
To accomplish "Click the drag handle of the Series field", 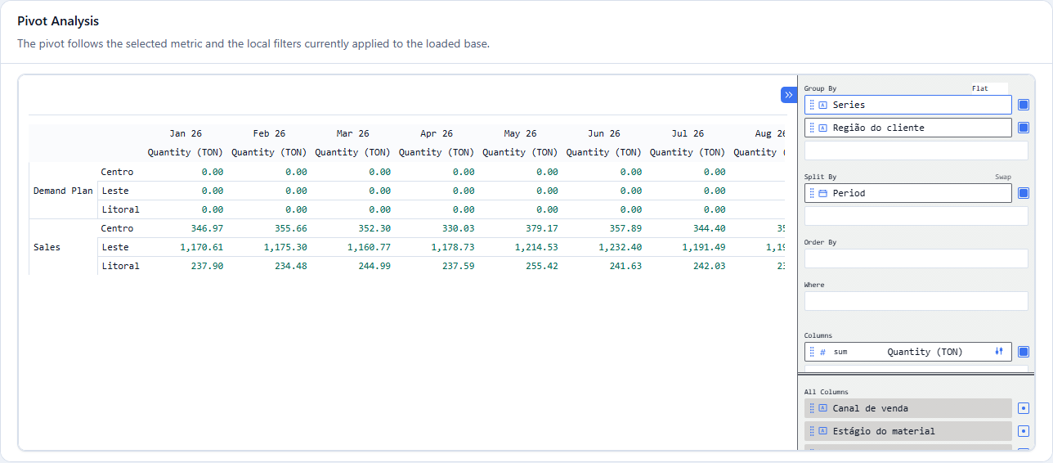I will tap(812, 105).
